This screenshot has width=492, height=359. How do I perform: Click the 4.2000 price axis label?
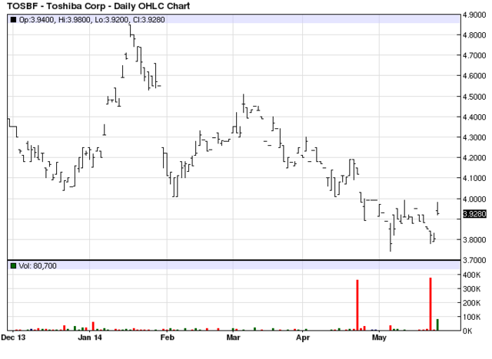pos(474,157)
